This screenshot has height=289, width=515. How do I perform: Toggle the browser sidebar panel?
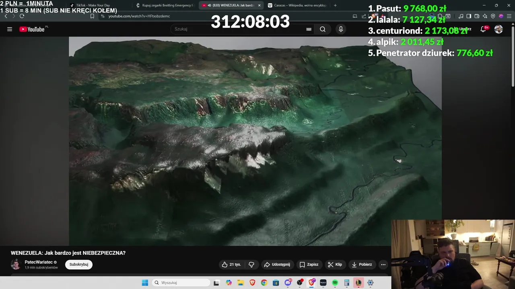click(469, 16)
